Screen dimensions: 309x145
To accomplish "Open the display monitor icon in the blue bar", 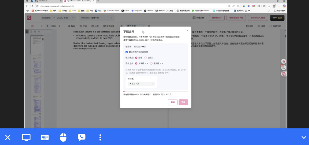I will [26, 137].
